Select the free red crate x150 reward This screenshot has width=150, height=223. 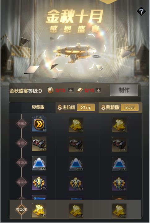[x=39, y=144]
